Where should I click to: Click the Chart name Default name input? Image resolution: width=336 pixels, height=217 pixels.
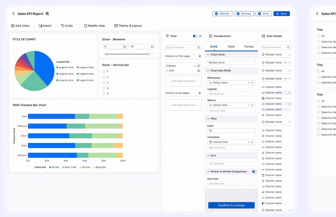(231, 62)
